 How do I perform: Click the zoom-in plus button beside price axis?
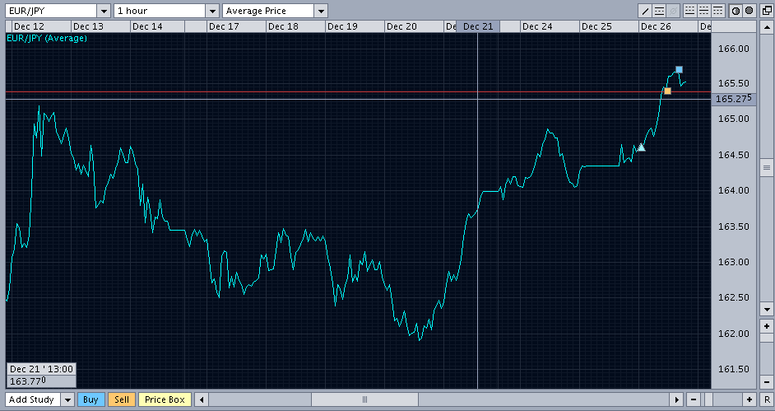click(767, 326)
